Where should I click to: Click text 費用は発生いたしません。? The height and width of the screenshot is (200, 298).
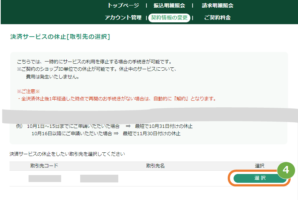pyautogui.click(x=53, y=77)
